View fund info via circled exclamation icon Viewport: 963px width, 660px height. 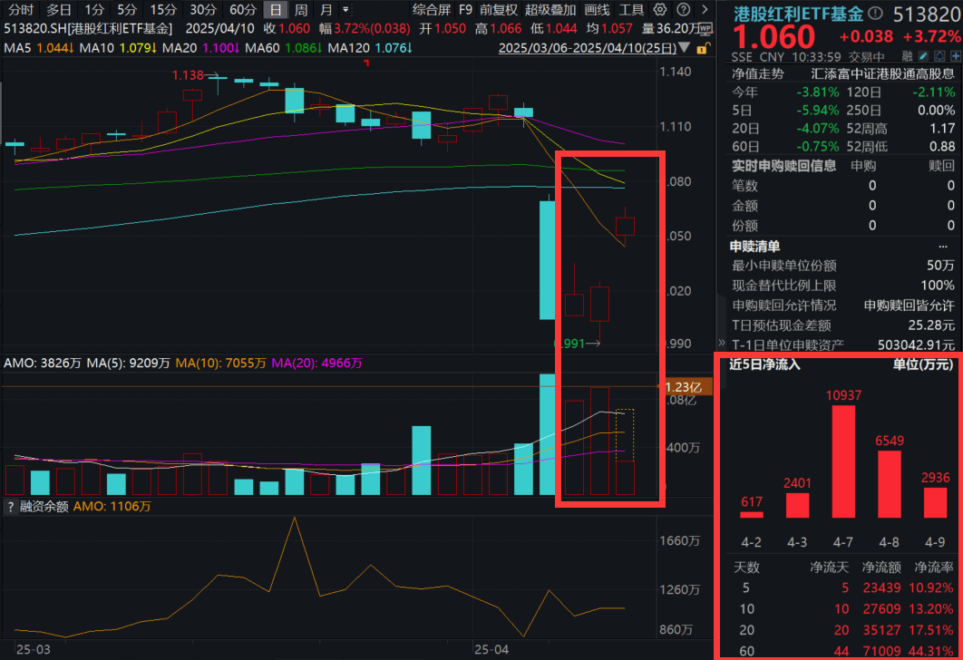(x=875, y=13)
